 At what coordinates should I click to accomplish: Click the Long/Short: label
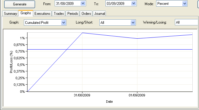(x=84, y=22)
